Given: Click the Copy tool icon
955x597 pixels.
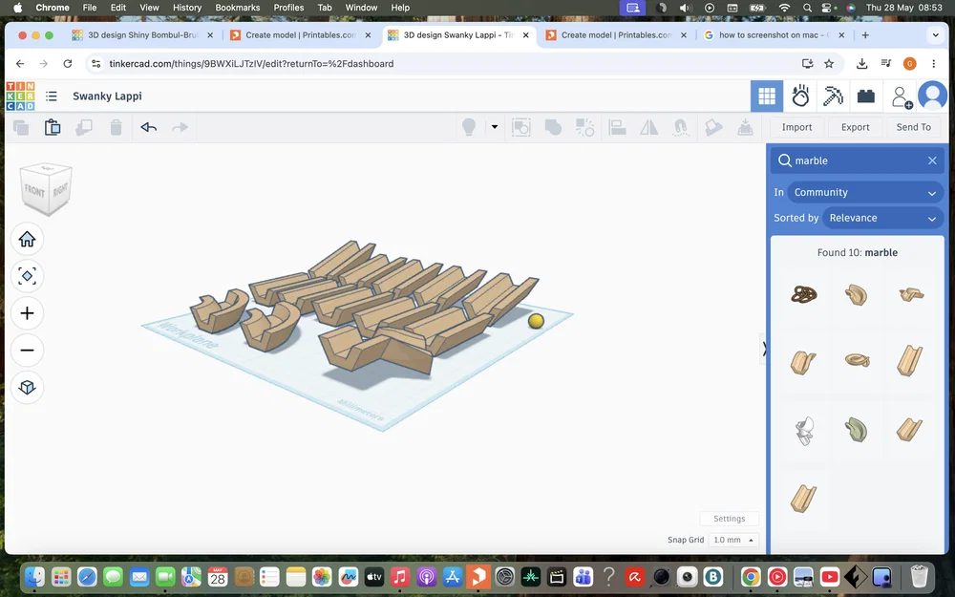Looking at the screenshot, I should coord(21,127).
